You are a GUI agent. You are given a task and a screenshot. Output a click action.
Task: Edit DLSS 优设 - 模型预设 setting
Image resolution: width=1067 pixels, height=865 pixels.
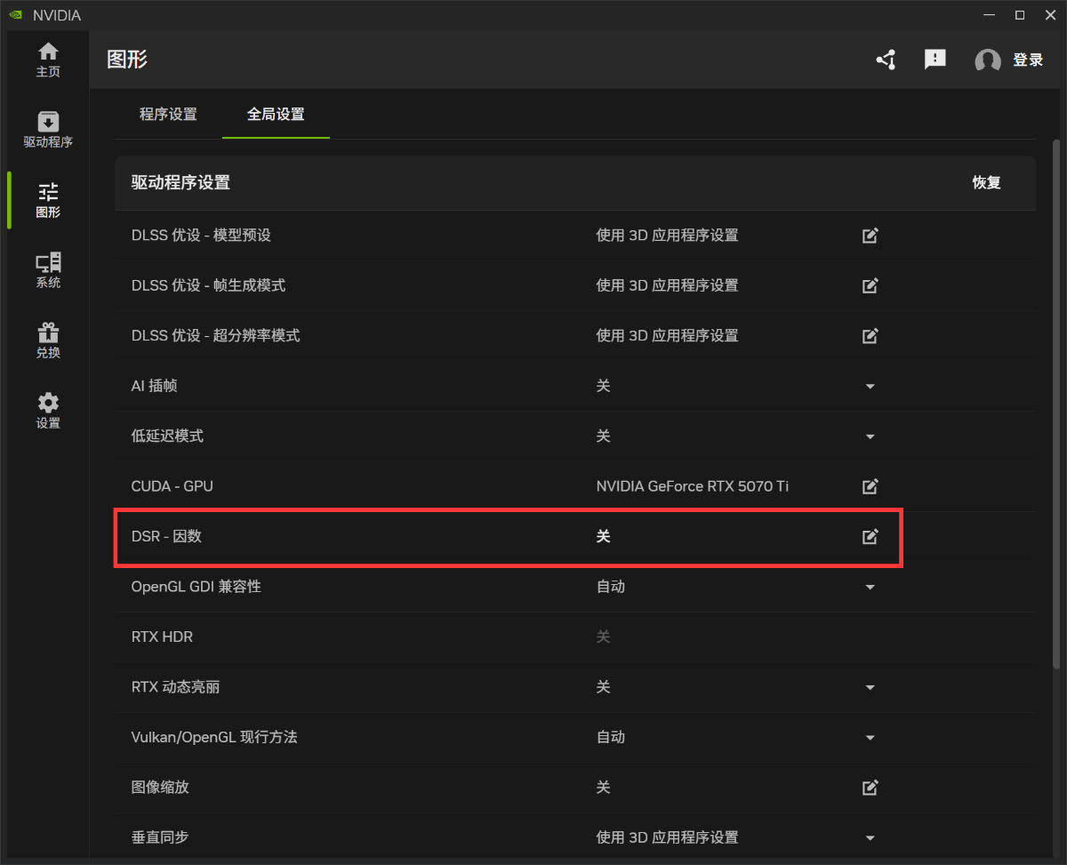pos(870,236)
